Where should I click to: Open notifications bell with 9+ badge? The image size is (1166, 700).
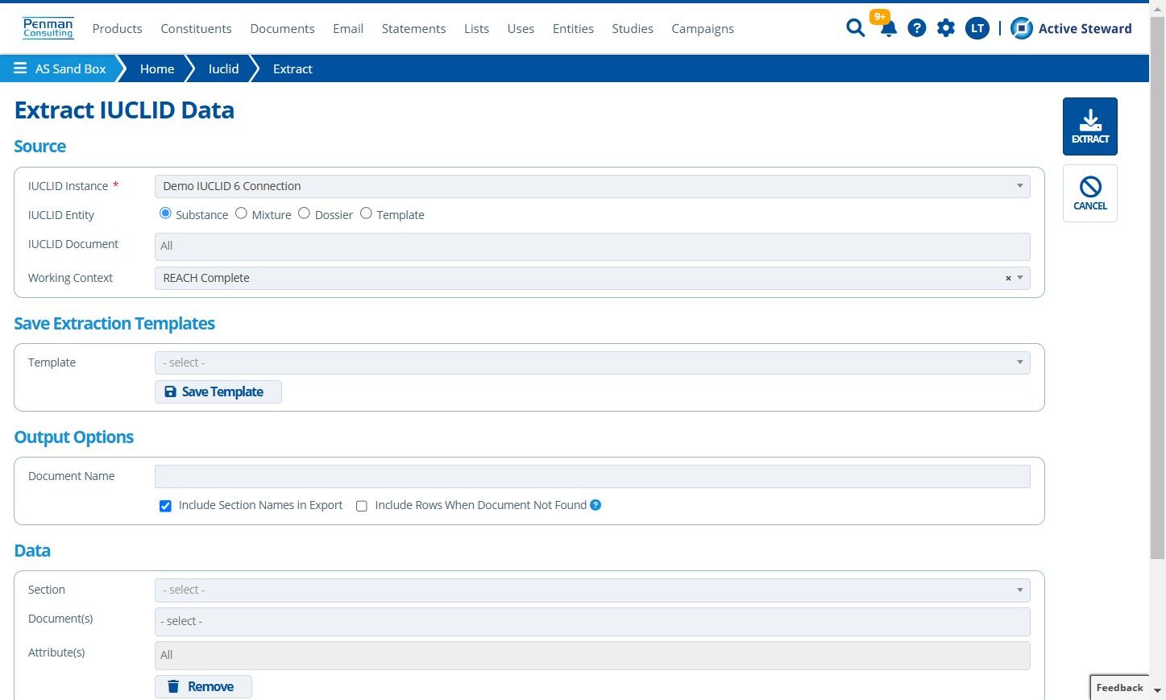888,28
